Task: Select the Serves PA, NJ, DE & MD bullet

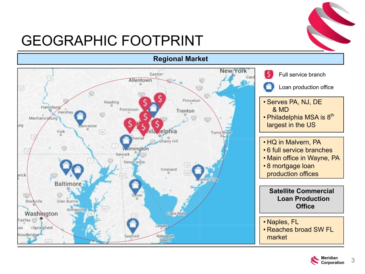Action: 293,106
